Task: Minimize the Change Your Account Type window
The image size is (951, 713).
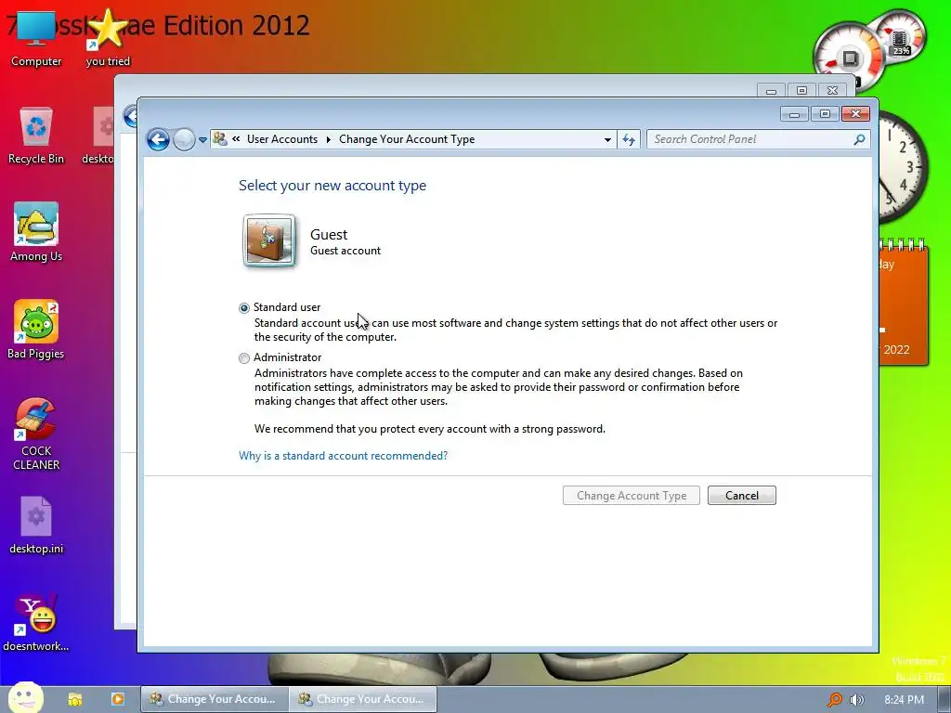Action: coord(795,114)
